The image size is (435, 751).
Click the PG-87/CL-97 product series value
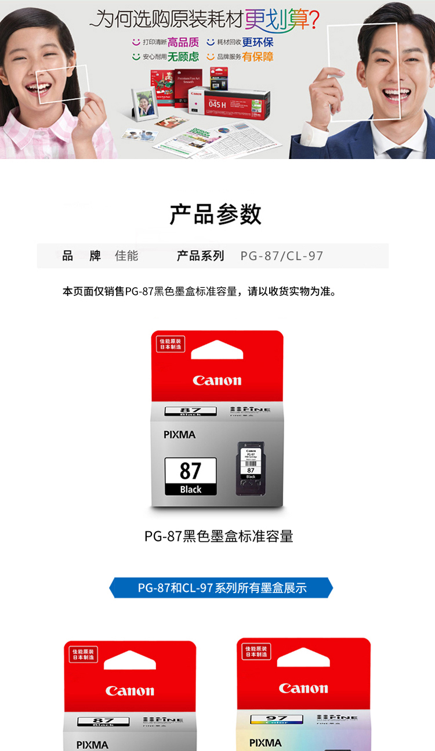(282, 256)
